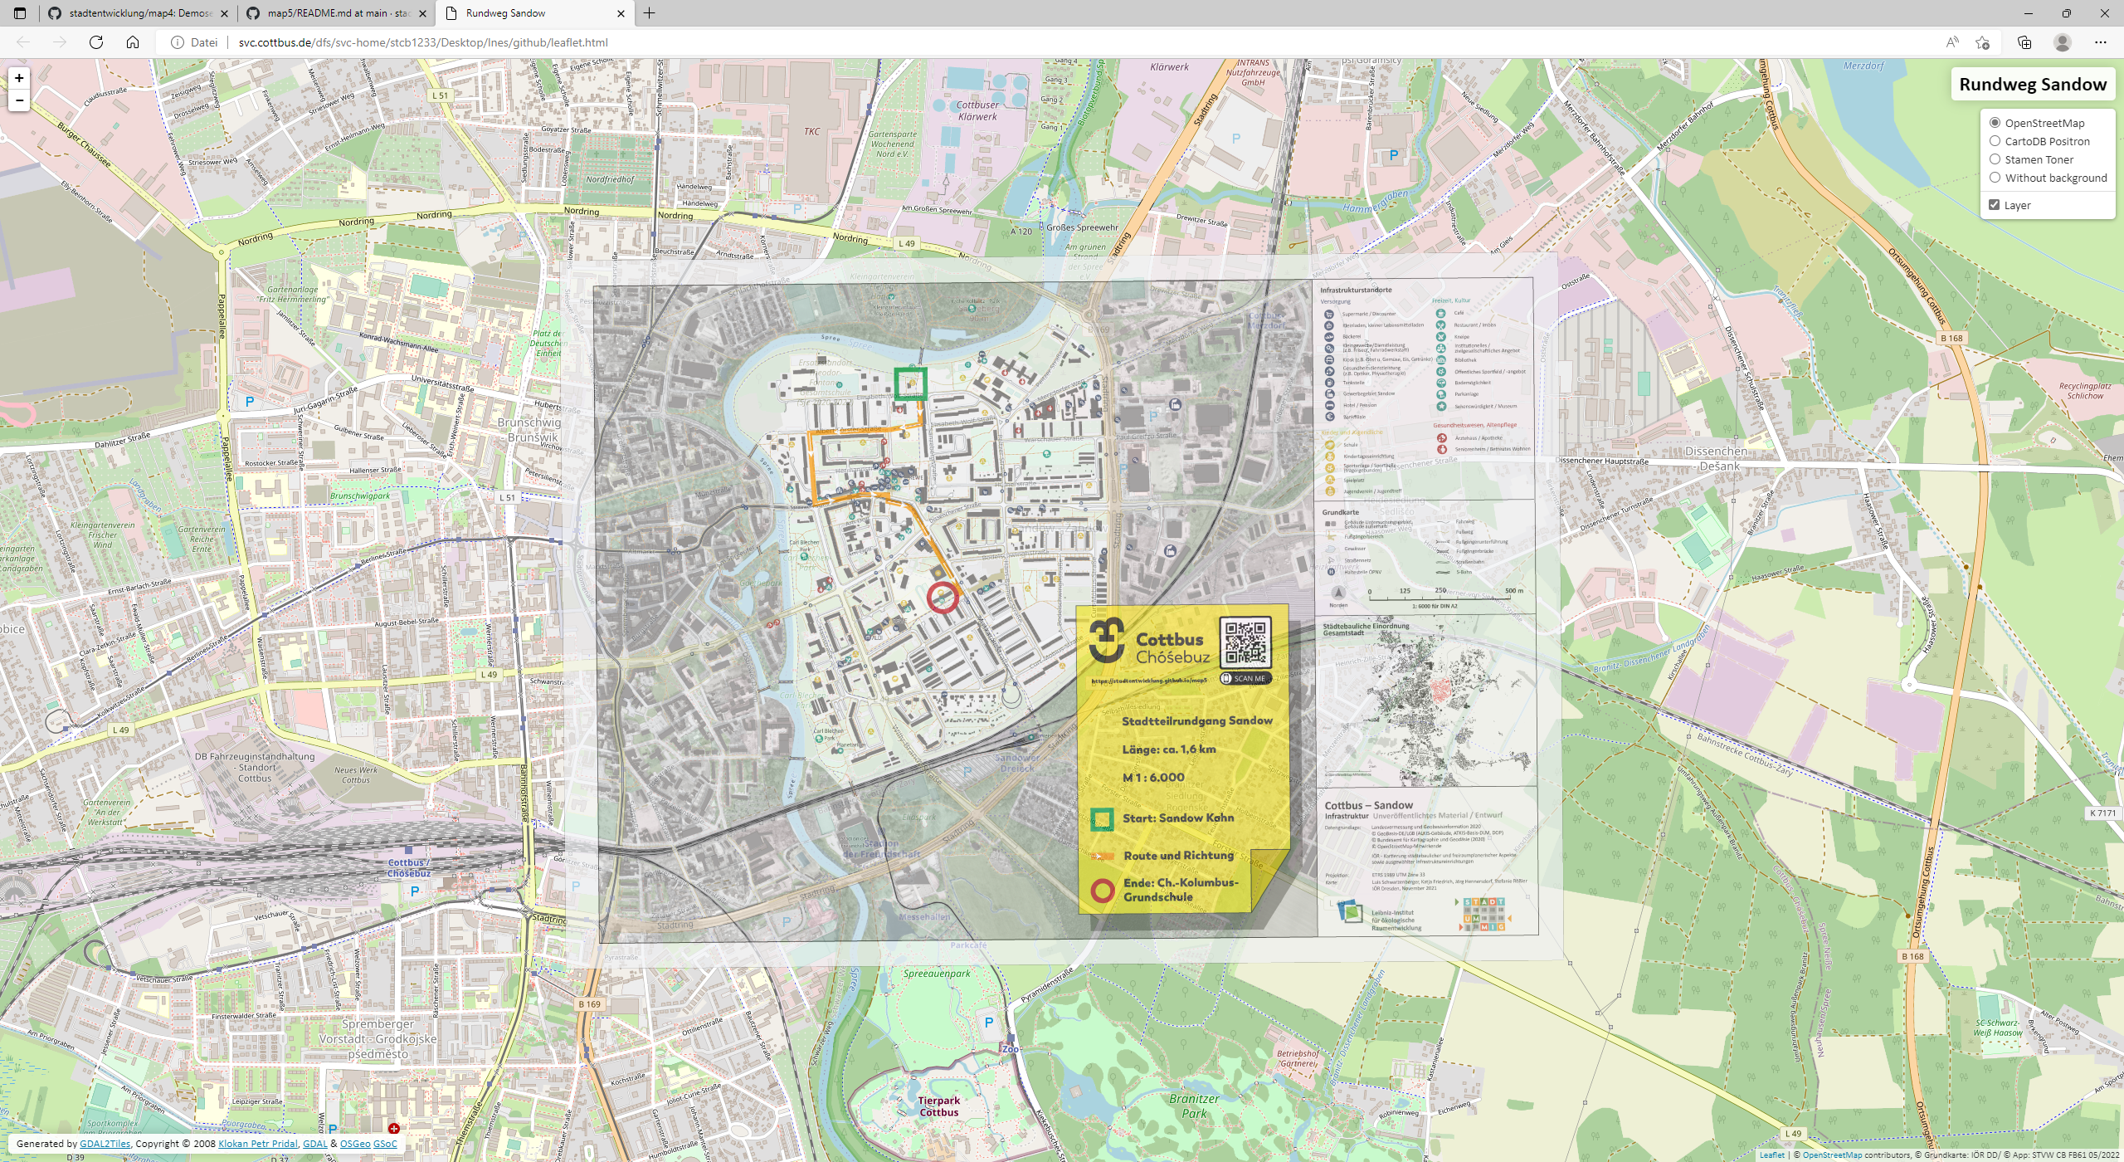Go to the browser home page icon

point(133,42)
